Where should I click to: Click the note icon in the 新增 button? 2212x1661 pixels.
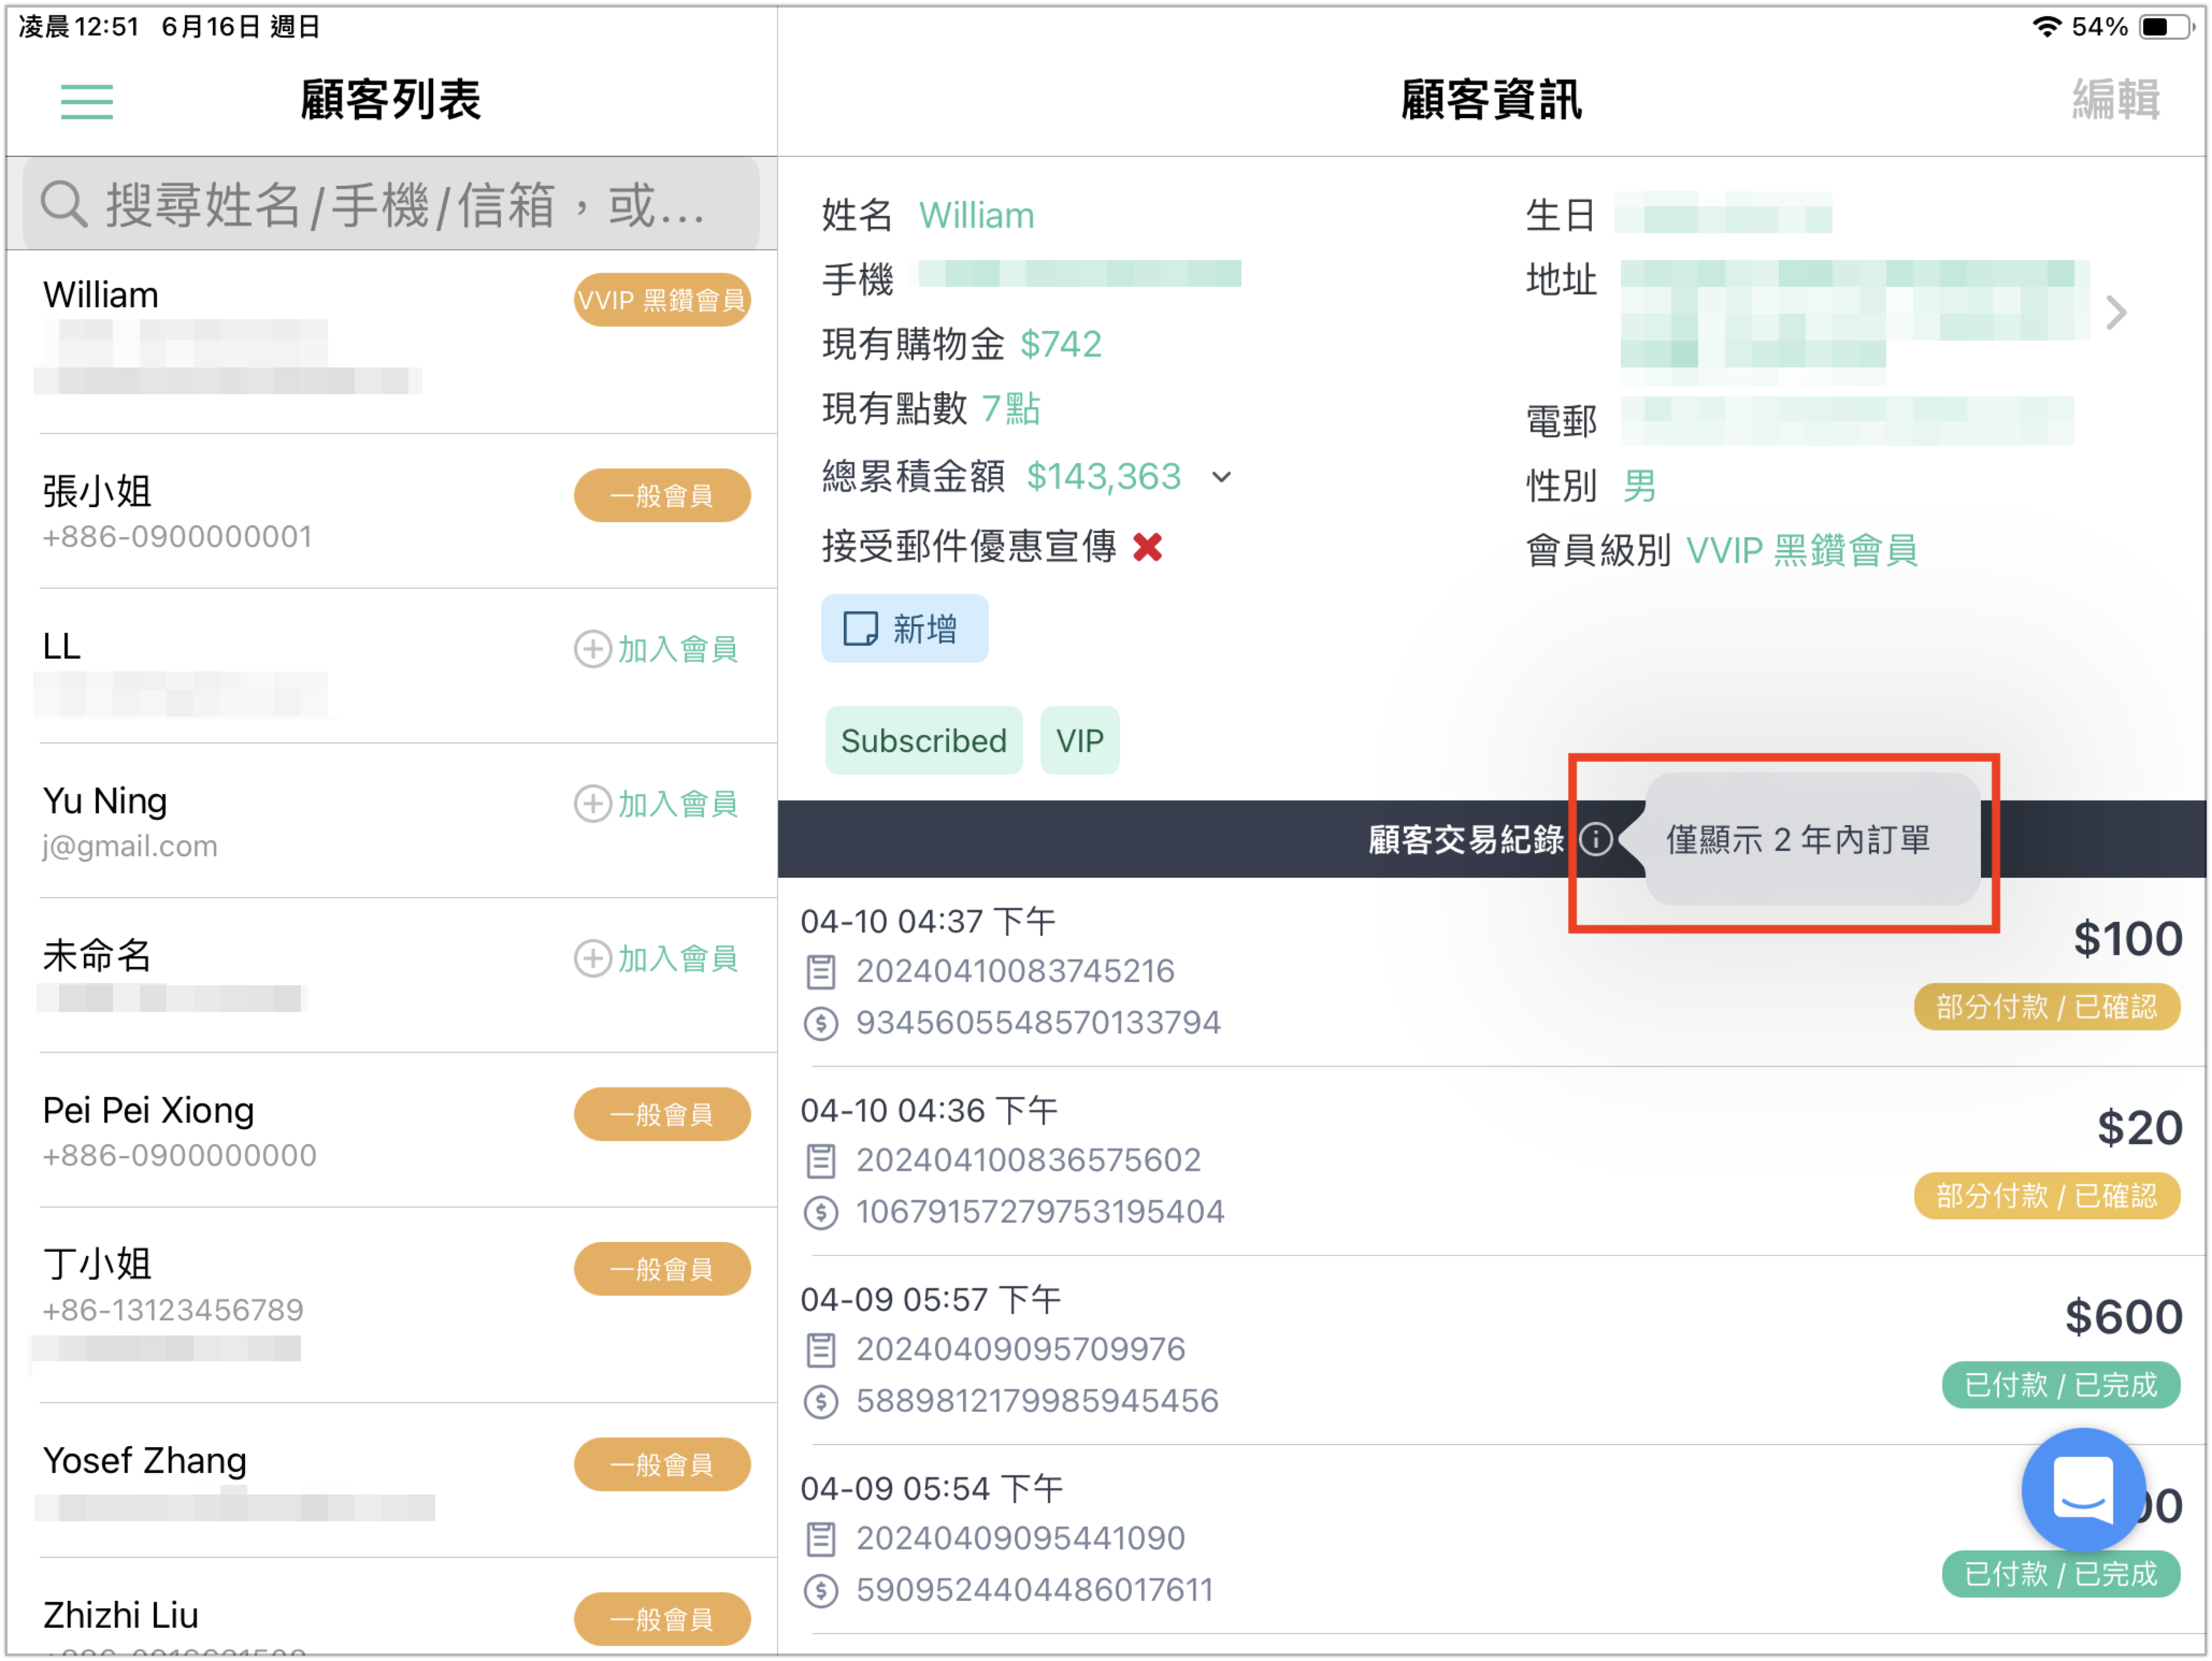tap(861, 629)
